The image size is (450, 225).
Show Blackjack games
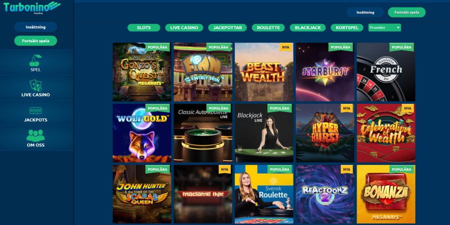pyautogui.click(x=307, y=27)
